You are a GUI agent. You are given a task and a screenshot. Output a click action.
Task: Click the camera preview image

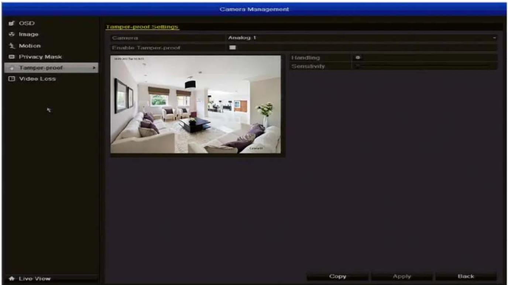[x=196, y=104]
